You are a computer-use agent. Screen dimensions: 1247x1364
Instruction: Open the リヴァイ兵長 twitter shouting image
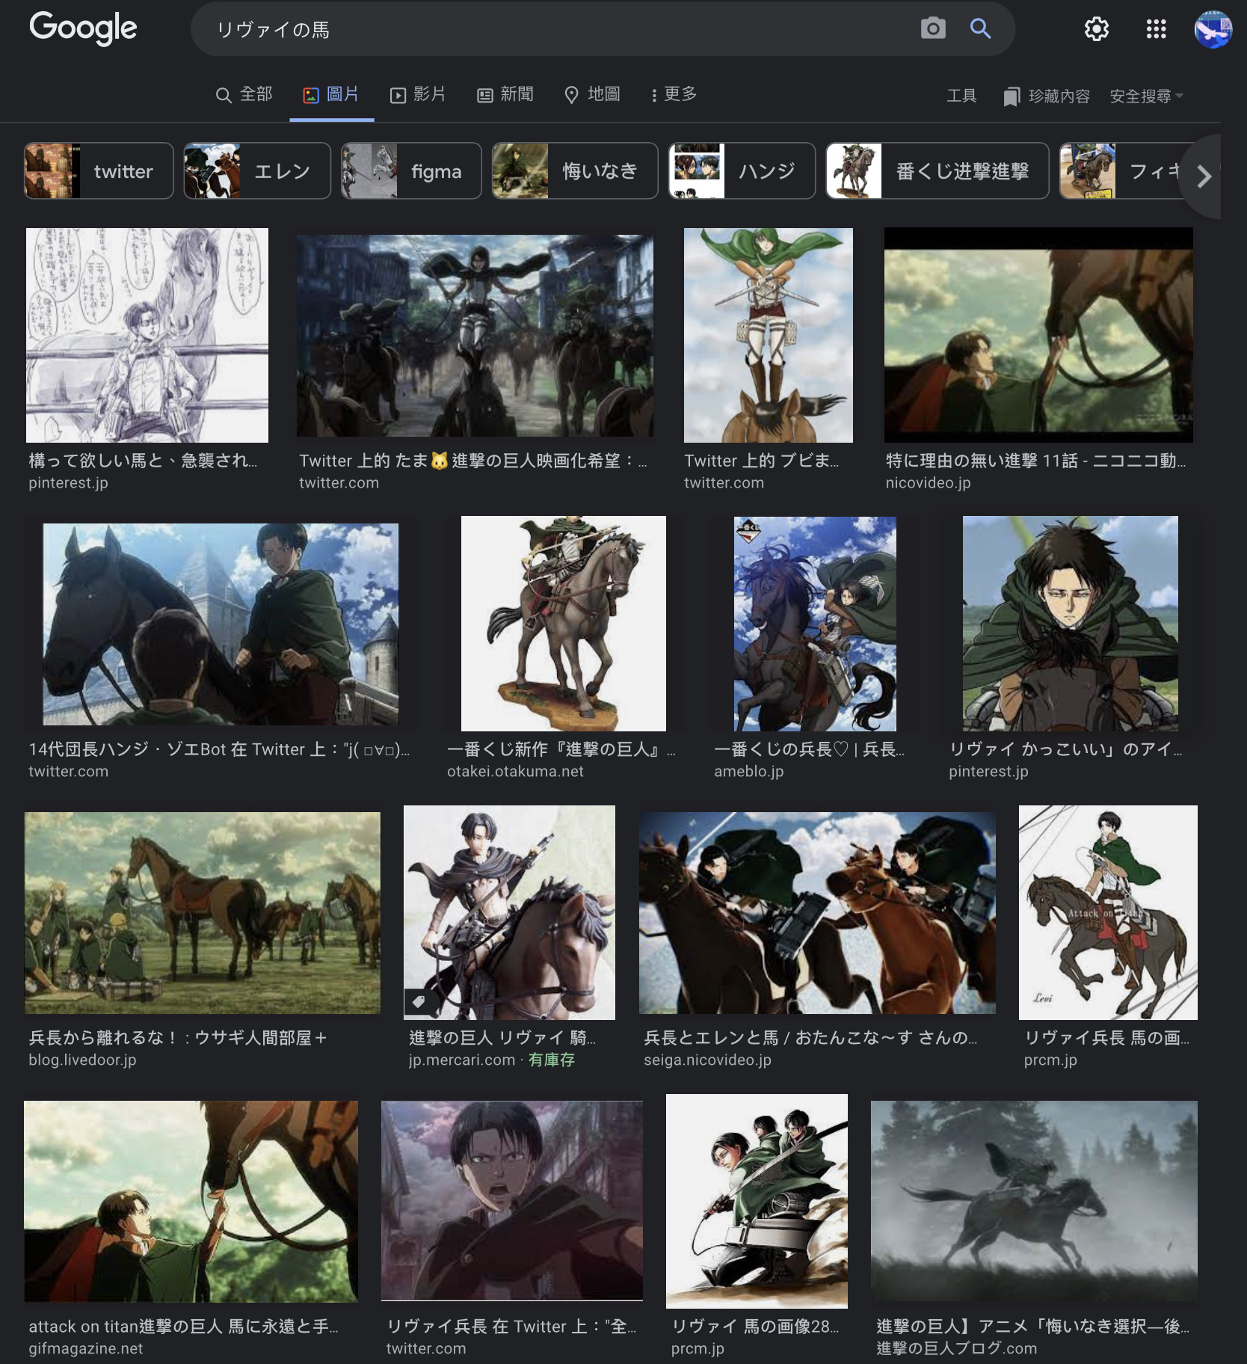click(512, 1201)
